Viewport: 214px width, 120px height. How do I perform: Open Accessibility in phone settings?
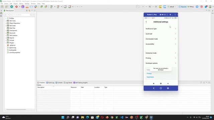pyautogui.click(x=161, y=44)
